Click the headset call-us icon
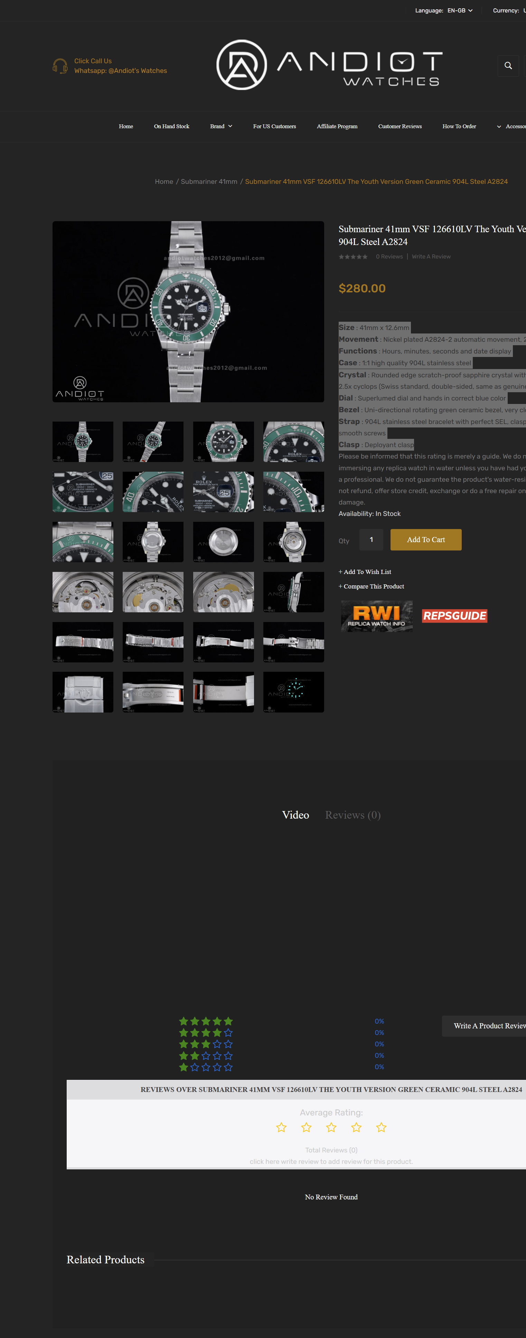 coord(60,66)
